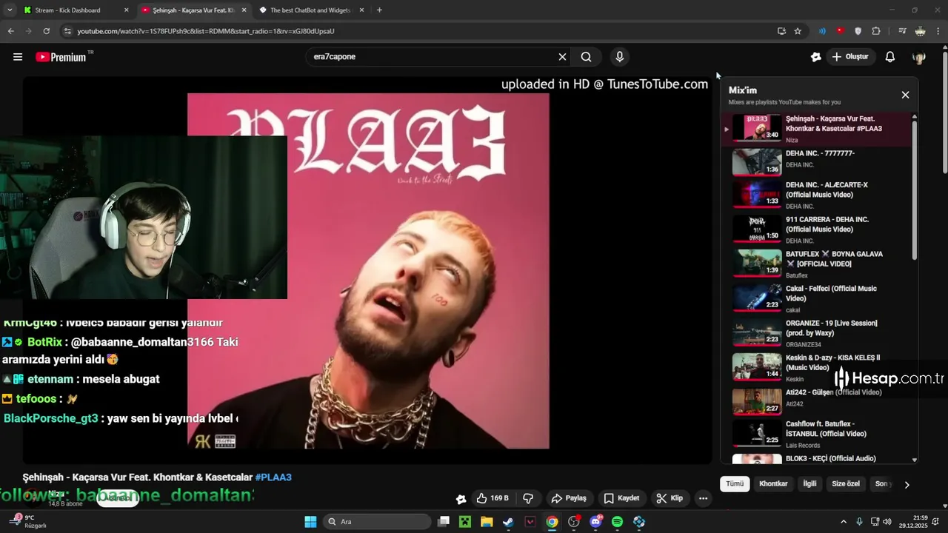Open the YouTube hamburger guide menu

(x=18, y=57)
